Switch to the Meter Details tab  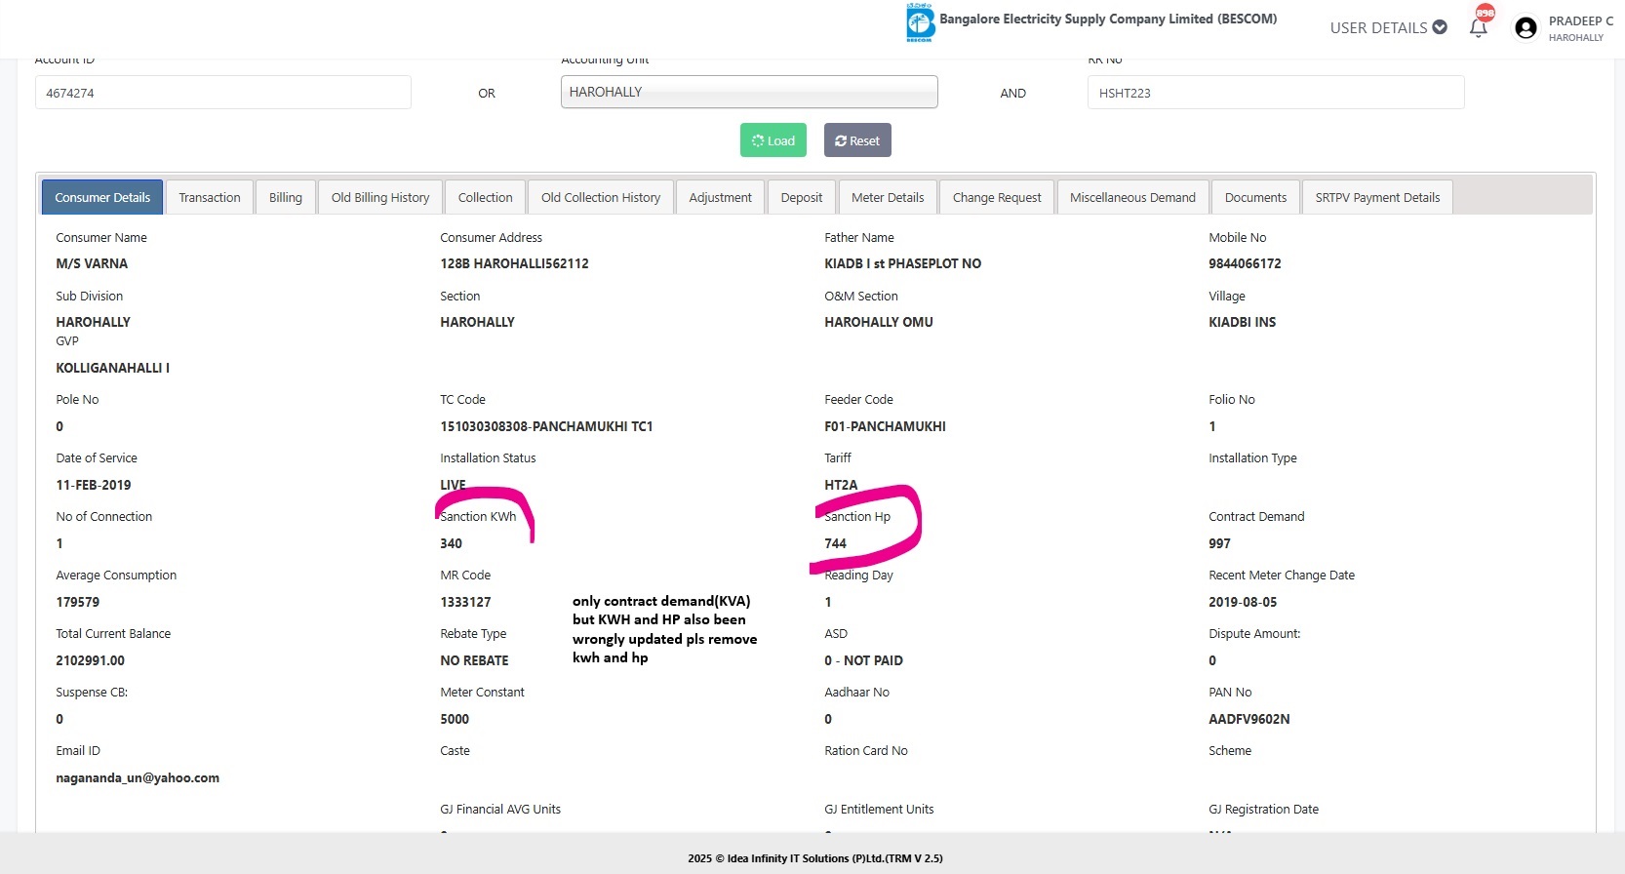[x=888, y=197]
